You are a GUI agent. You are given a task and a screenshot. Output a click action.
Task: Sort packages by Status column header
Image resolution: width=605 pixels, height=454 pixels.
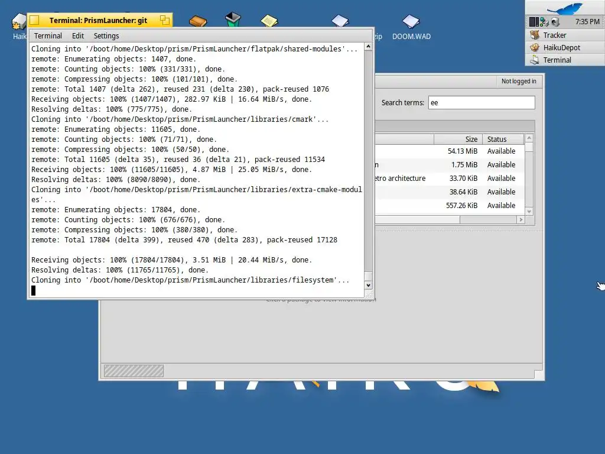[x=503, y=139]
